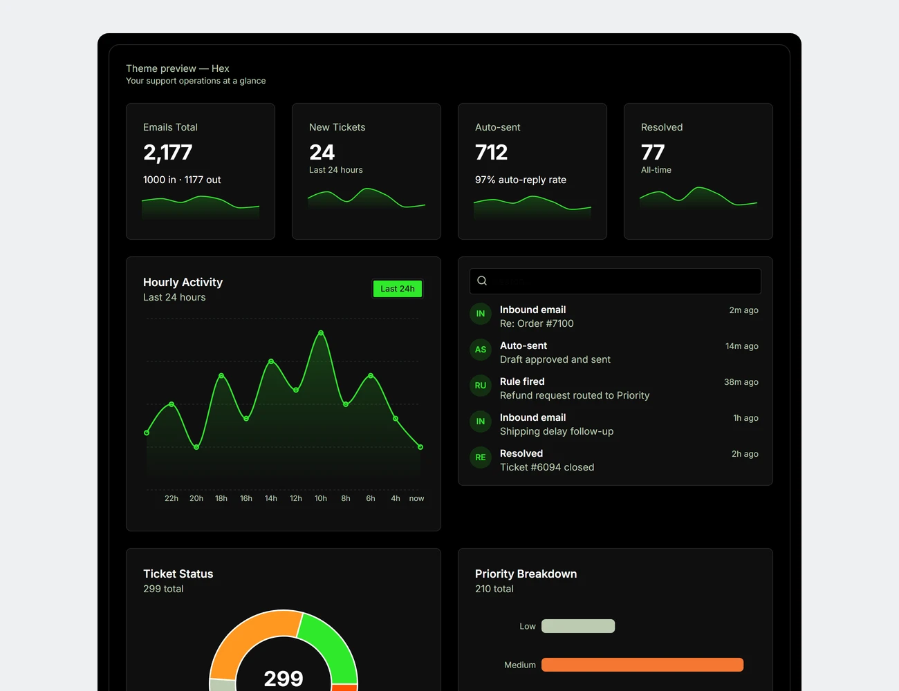The width and height of the screenshot is (899, 691).
Task: Click the "712" auto-sent value
Action: (492, 152)
